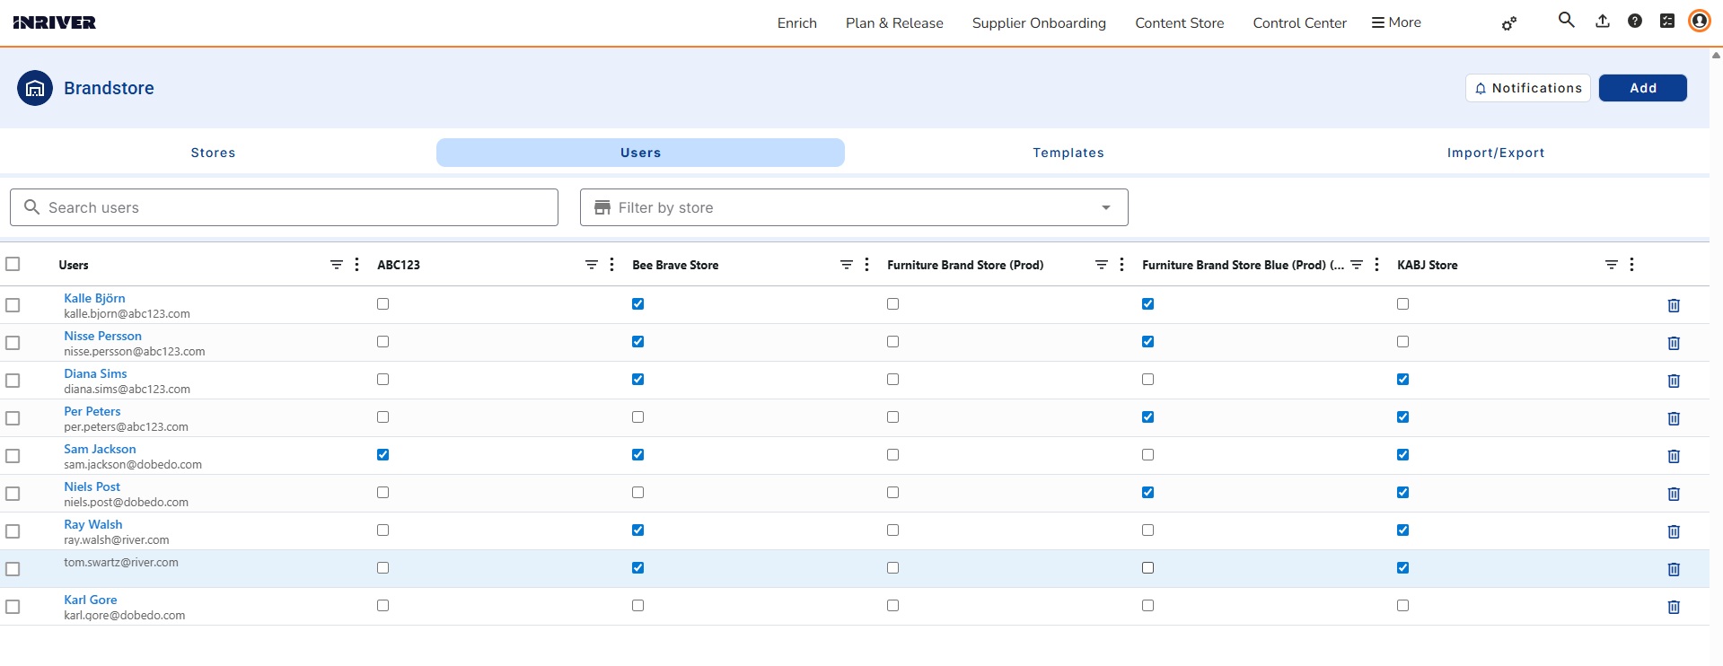Go to Supplier Onboarding menu

click(1039, 22)
